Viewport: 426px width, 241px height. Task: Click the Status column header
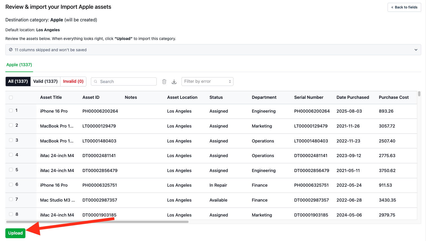click(216, 97)
